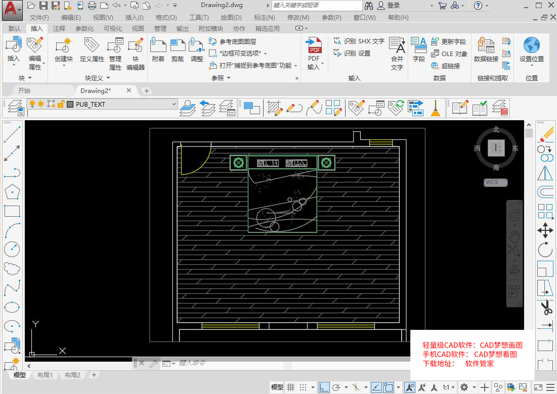Toggle layer on/off lightbulb icon

[32, 104]
